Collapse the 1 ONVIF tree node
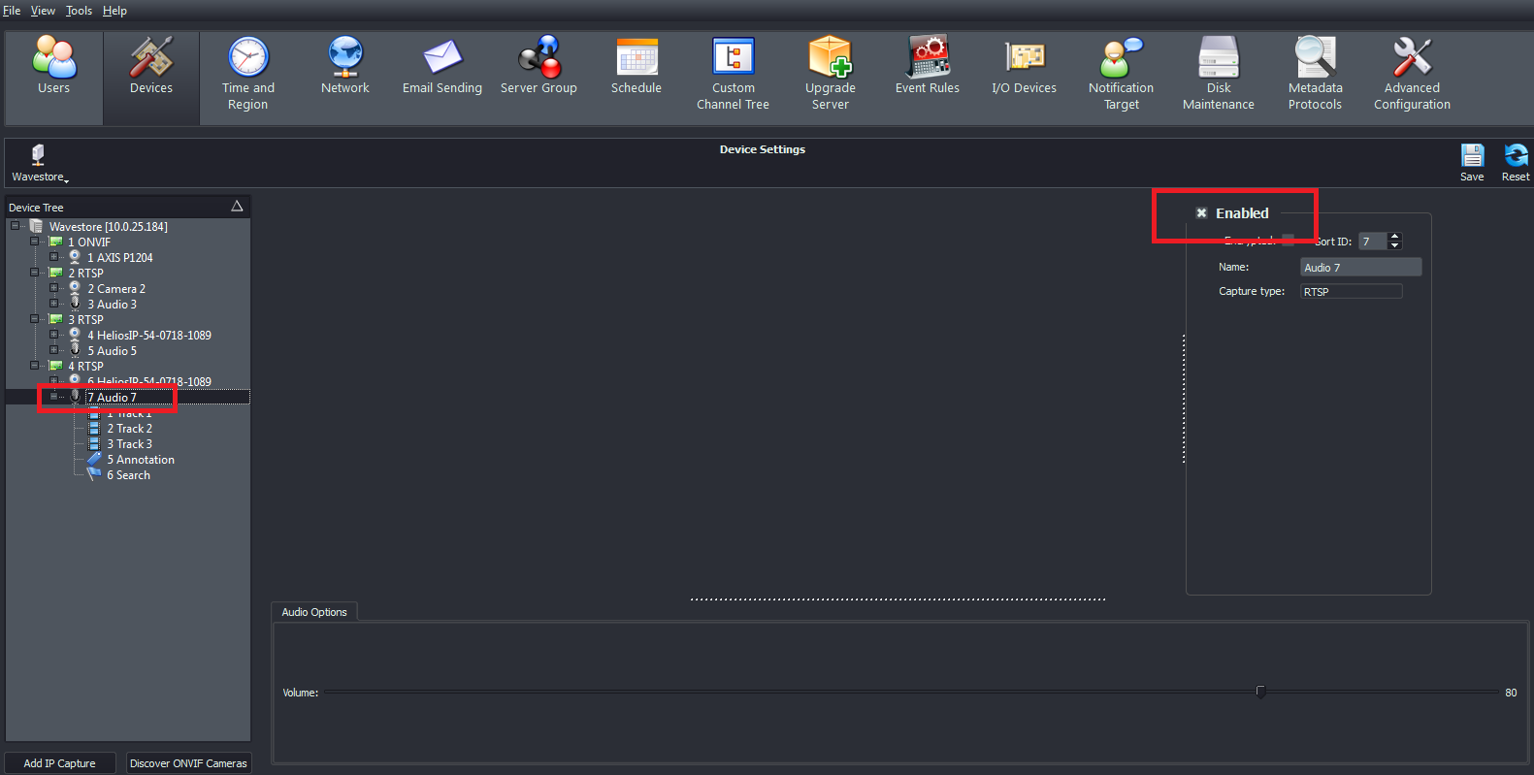1534x775 pixels. tap(34, 242)
